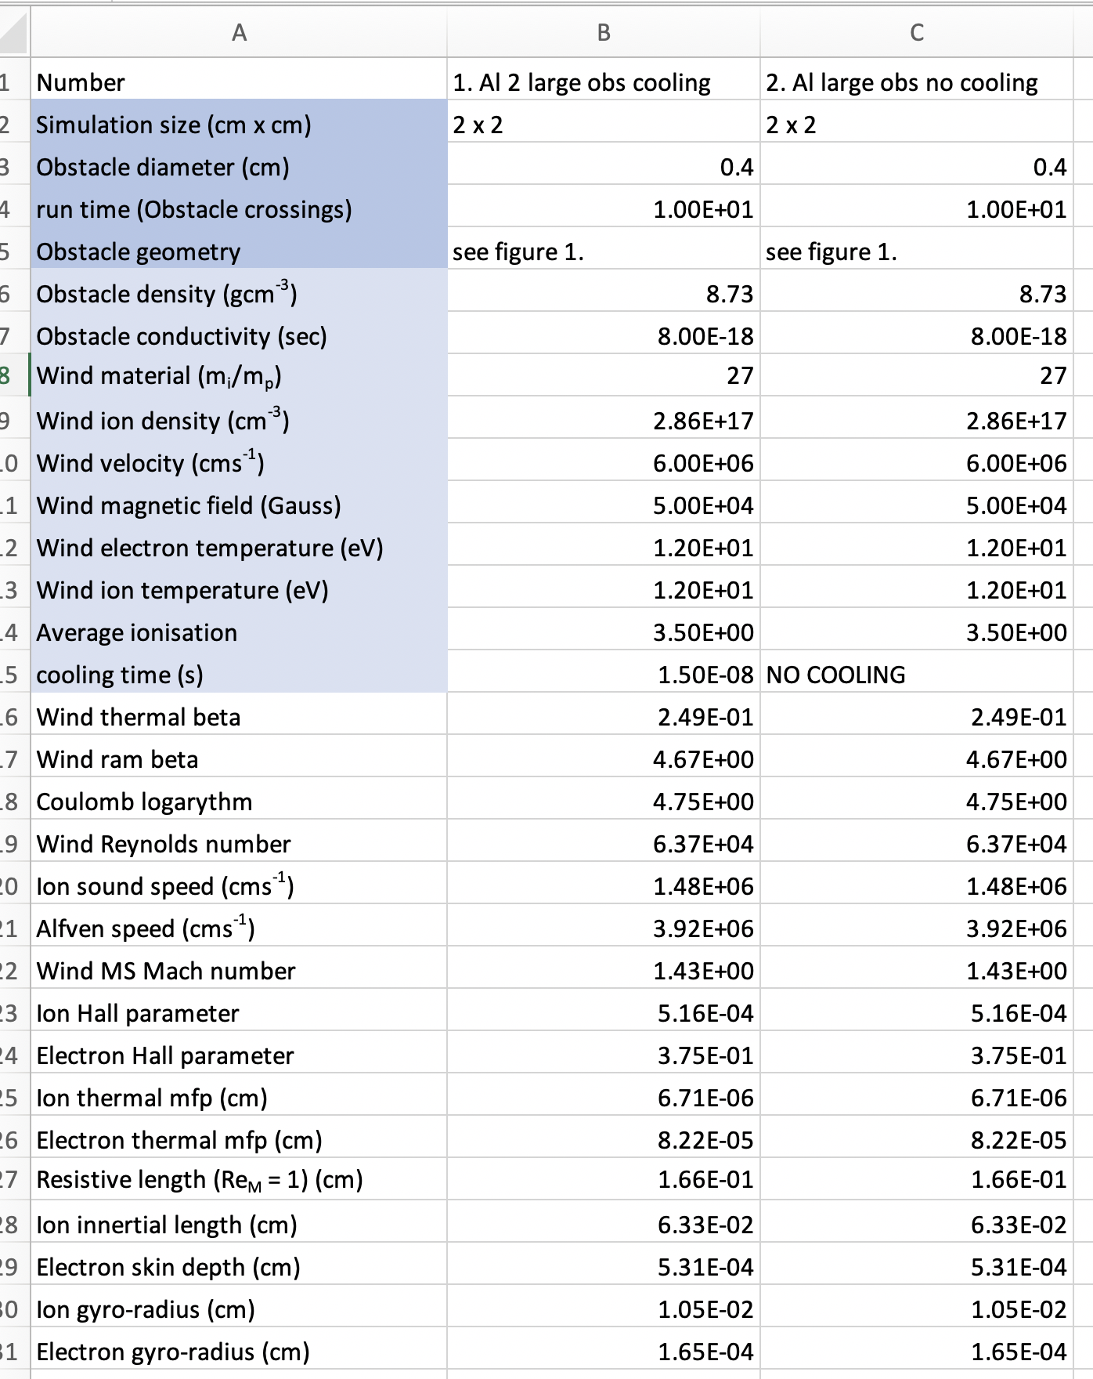Select '2. Al large obs no cooling' cell
Viewport: 1093px width, 1379px height.
(917, 82)
